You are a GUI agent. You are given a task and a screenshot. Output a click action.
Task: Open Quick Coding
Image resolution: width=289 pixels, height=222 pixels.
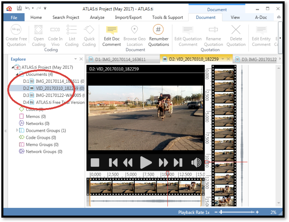(x=89, y=35)
